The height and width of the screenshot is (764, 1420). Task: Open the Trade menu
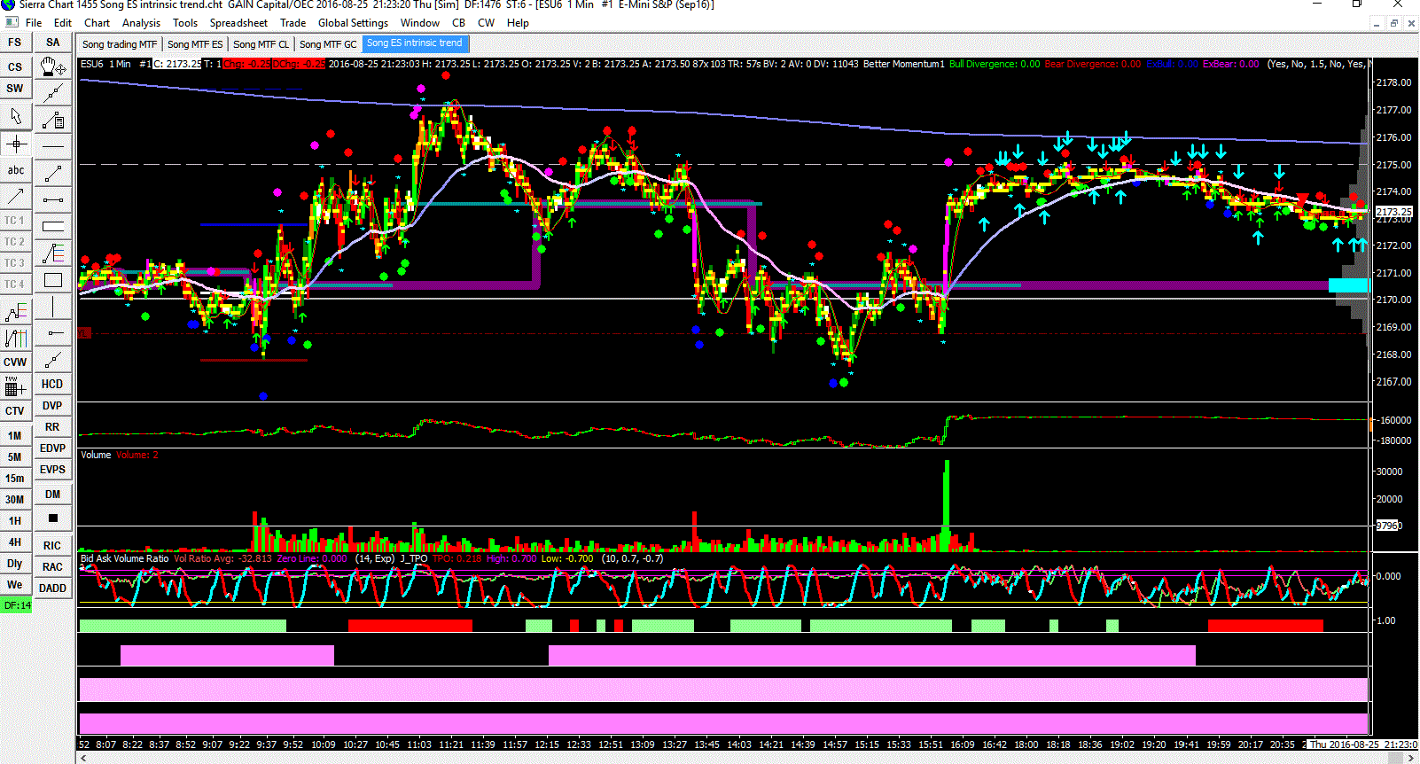[293, 23]
